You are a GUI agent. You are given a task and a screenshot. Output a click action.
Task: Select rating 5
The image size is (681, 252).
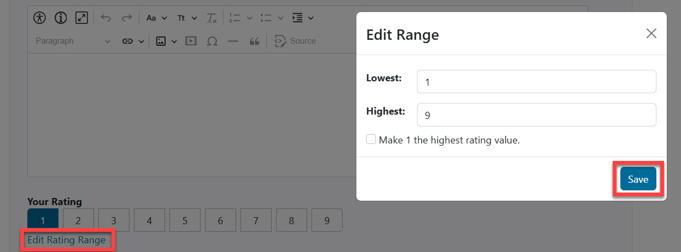click(185, 220)
